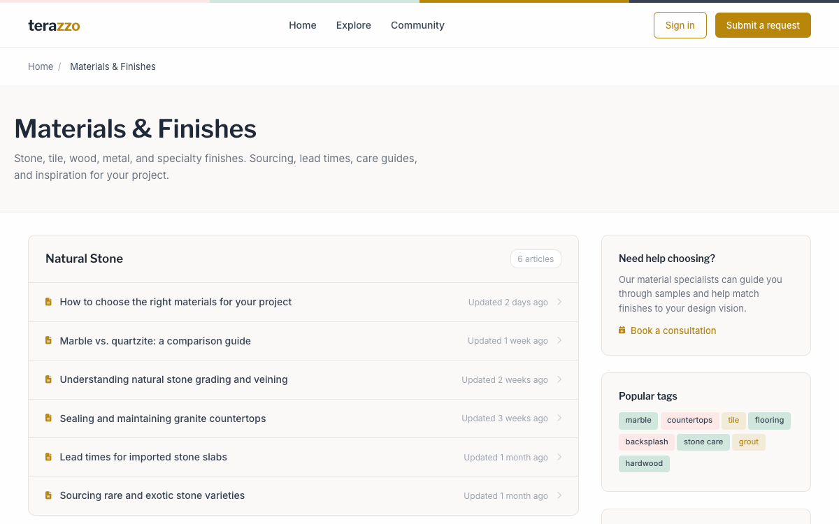Open 'How to choose the right materials' article
Screen dimensions: 839x524
point(303,302)
